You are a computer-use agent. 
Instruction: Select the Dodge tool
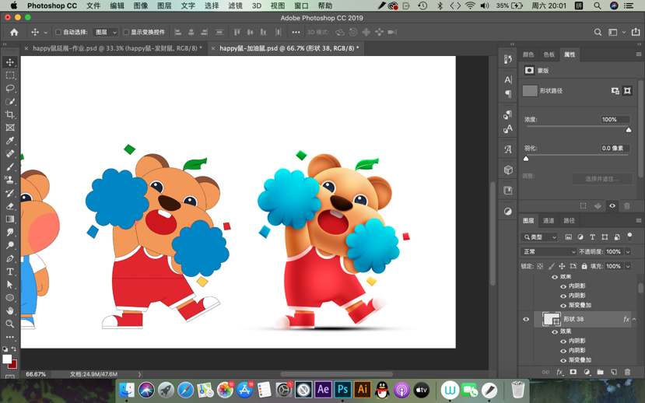point(10,246)
